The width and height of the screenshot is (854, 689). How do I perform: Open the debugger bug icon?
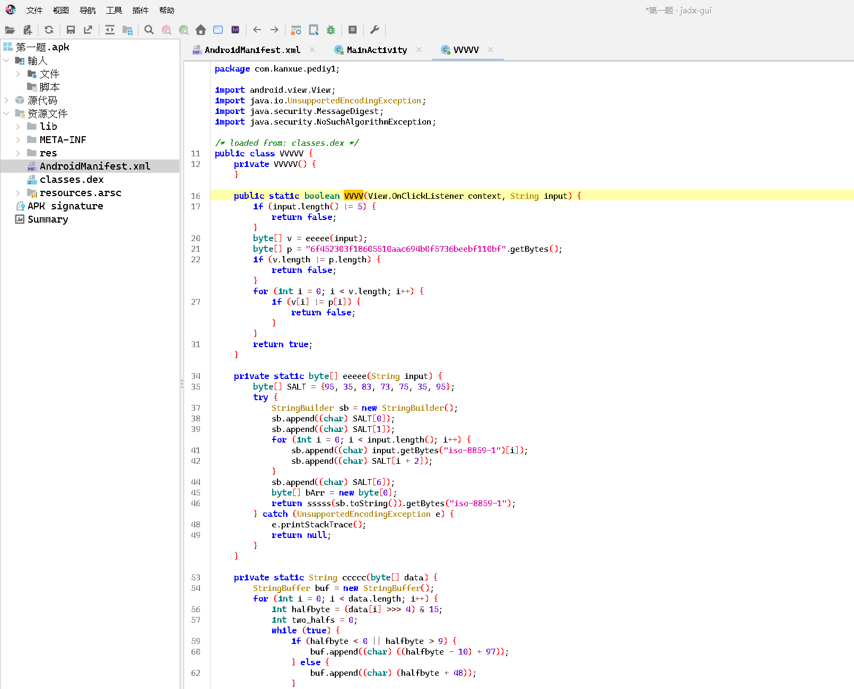tap(330, 30)
